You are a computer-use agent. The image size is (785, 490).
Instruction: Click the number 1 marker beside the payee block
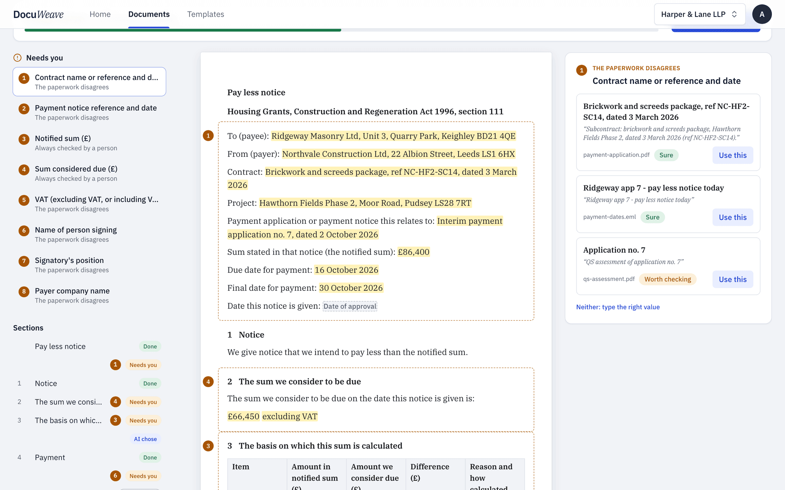208,136
